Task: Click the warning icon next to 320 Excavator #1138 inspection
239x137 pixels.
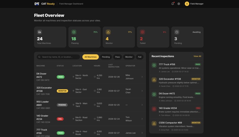Action: point(154,80)
